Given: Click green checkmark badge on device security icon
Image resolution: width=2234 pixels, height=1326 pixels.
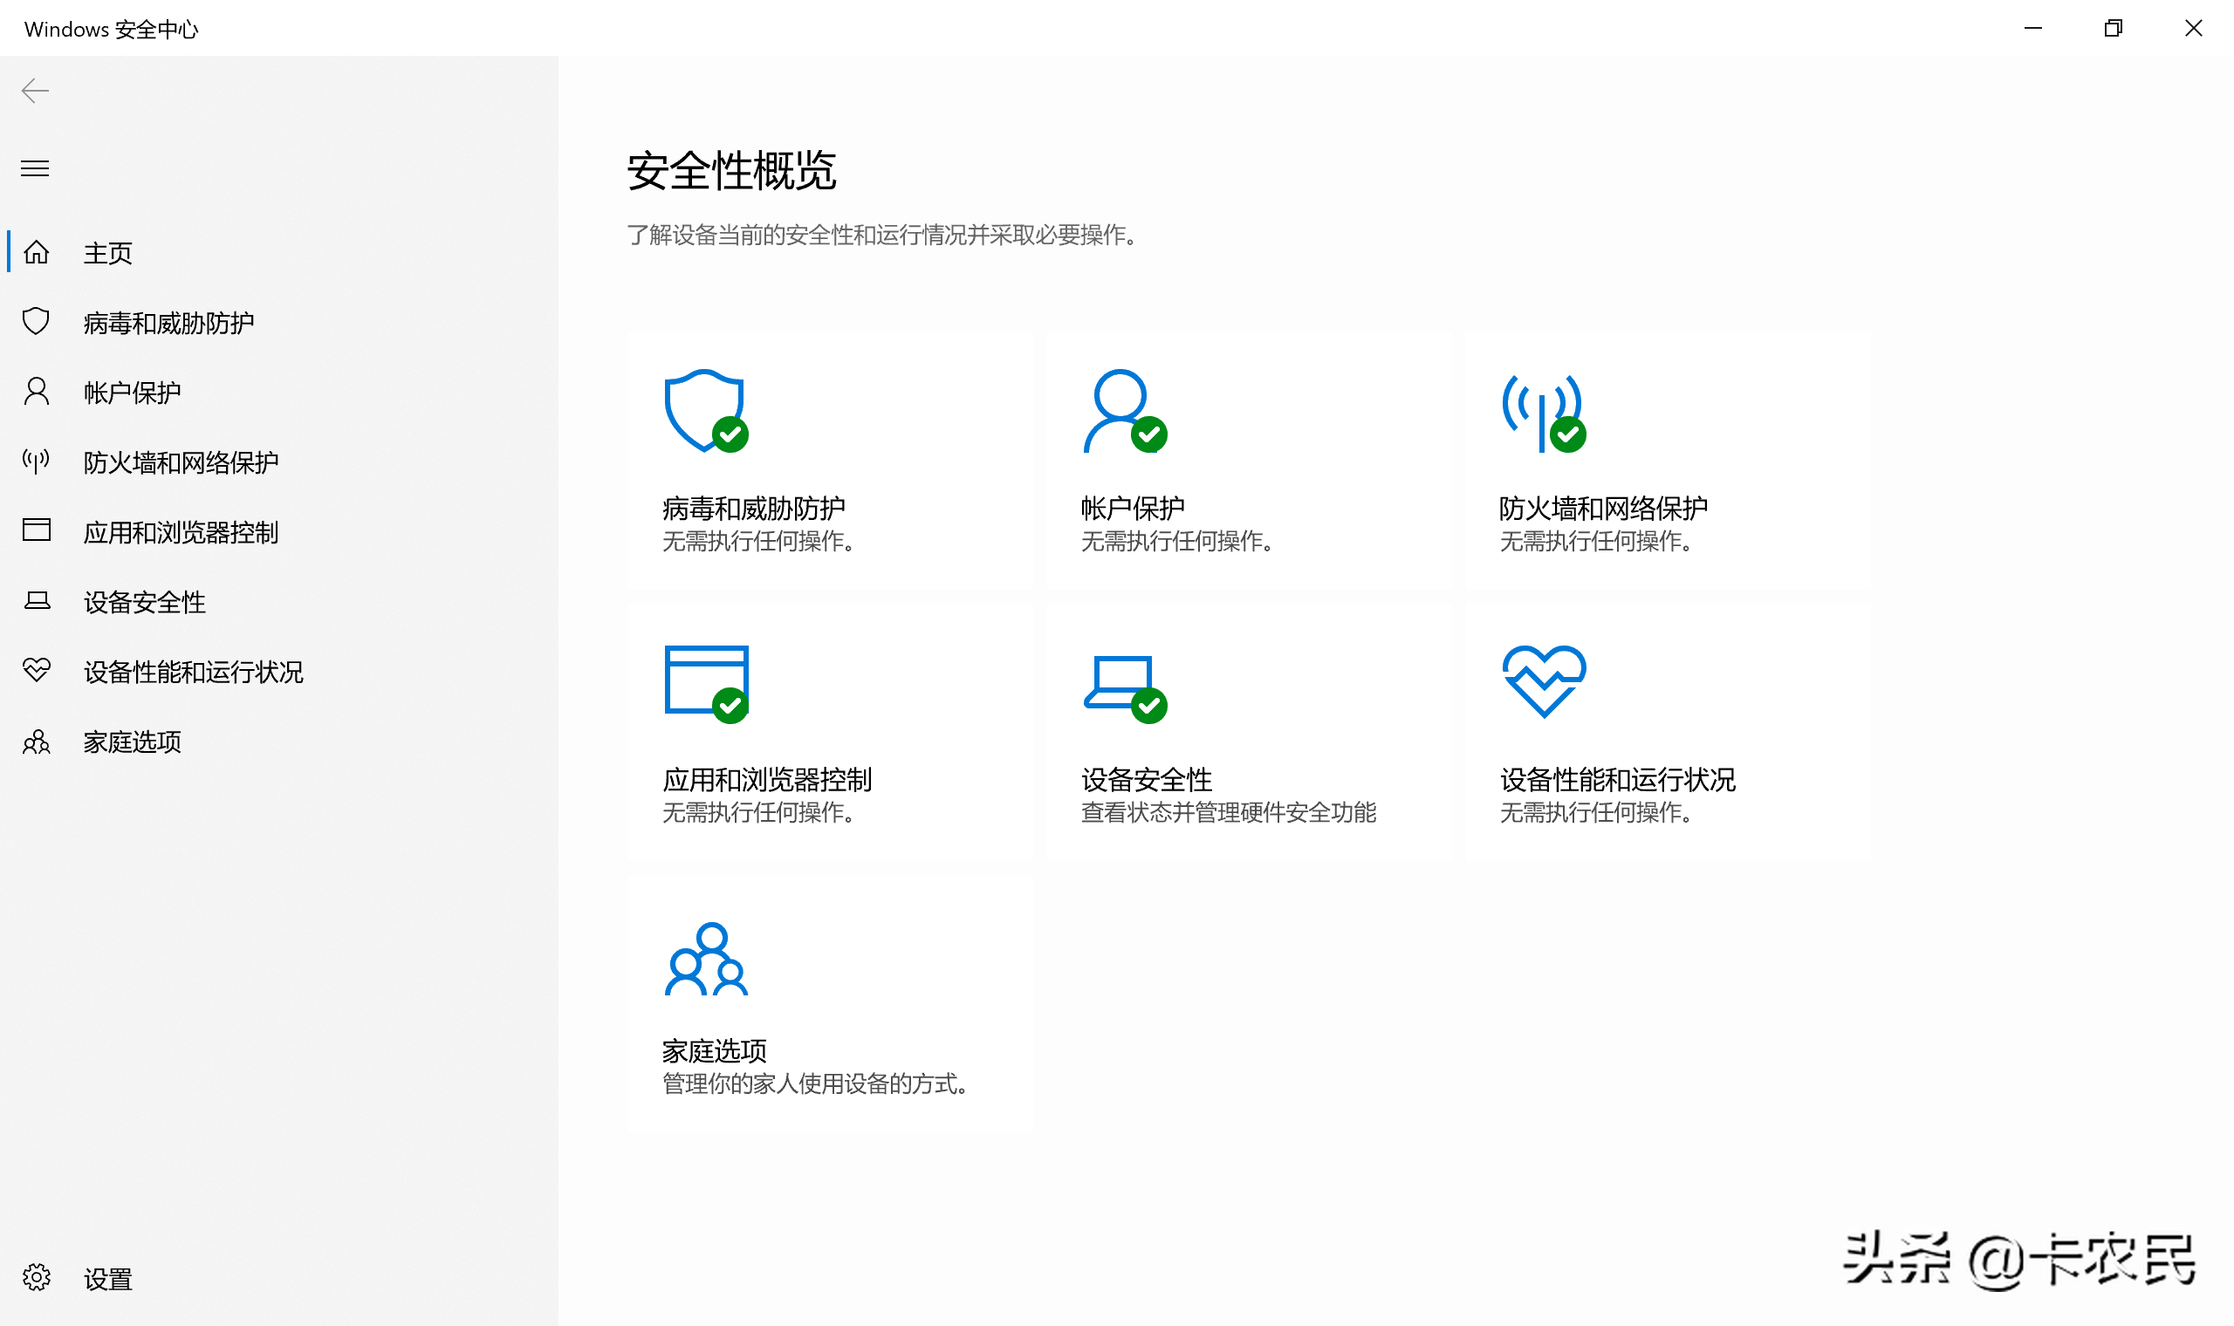Looking at the screenshot, I should [1149, 706].
